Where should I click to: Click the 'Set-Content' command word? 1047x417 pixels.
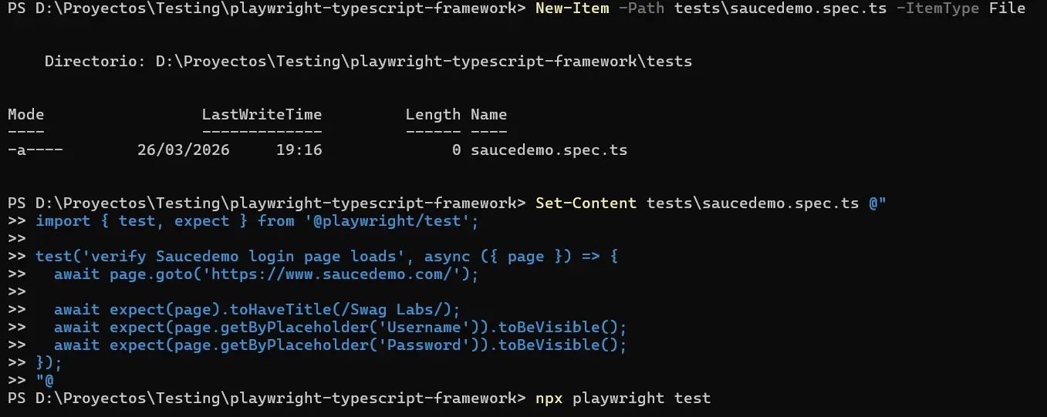coord(586,203)
